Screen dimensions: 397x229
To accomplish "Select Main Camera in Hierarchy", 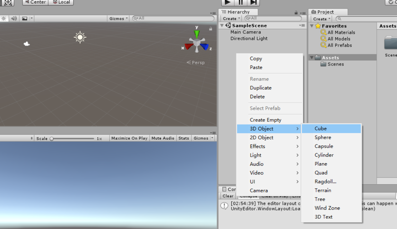I will tap(246, 32).
